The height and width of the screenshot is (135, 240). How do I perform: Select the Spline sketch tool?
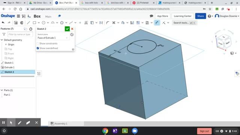[71, 22]
